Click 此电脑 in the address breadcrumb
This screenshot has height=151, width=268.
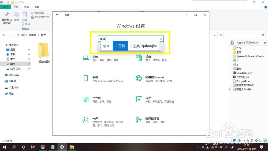pos(32,35)
